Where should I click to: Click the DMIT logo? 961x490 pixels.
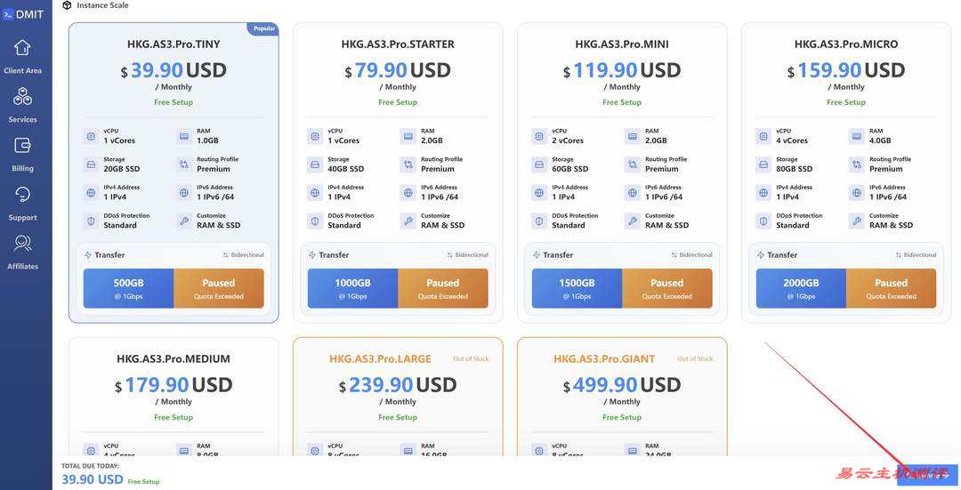24,13
